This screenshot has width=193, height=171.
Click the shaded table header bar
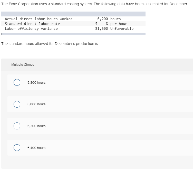(73, 14)
